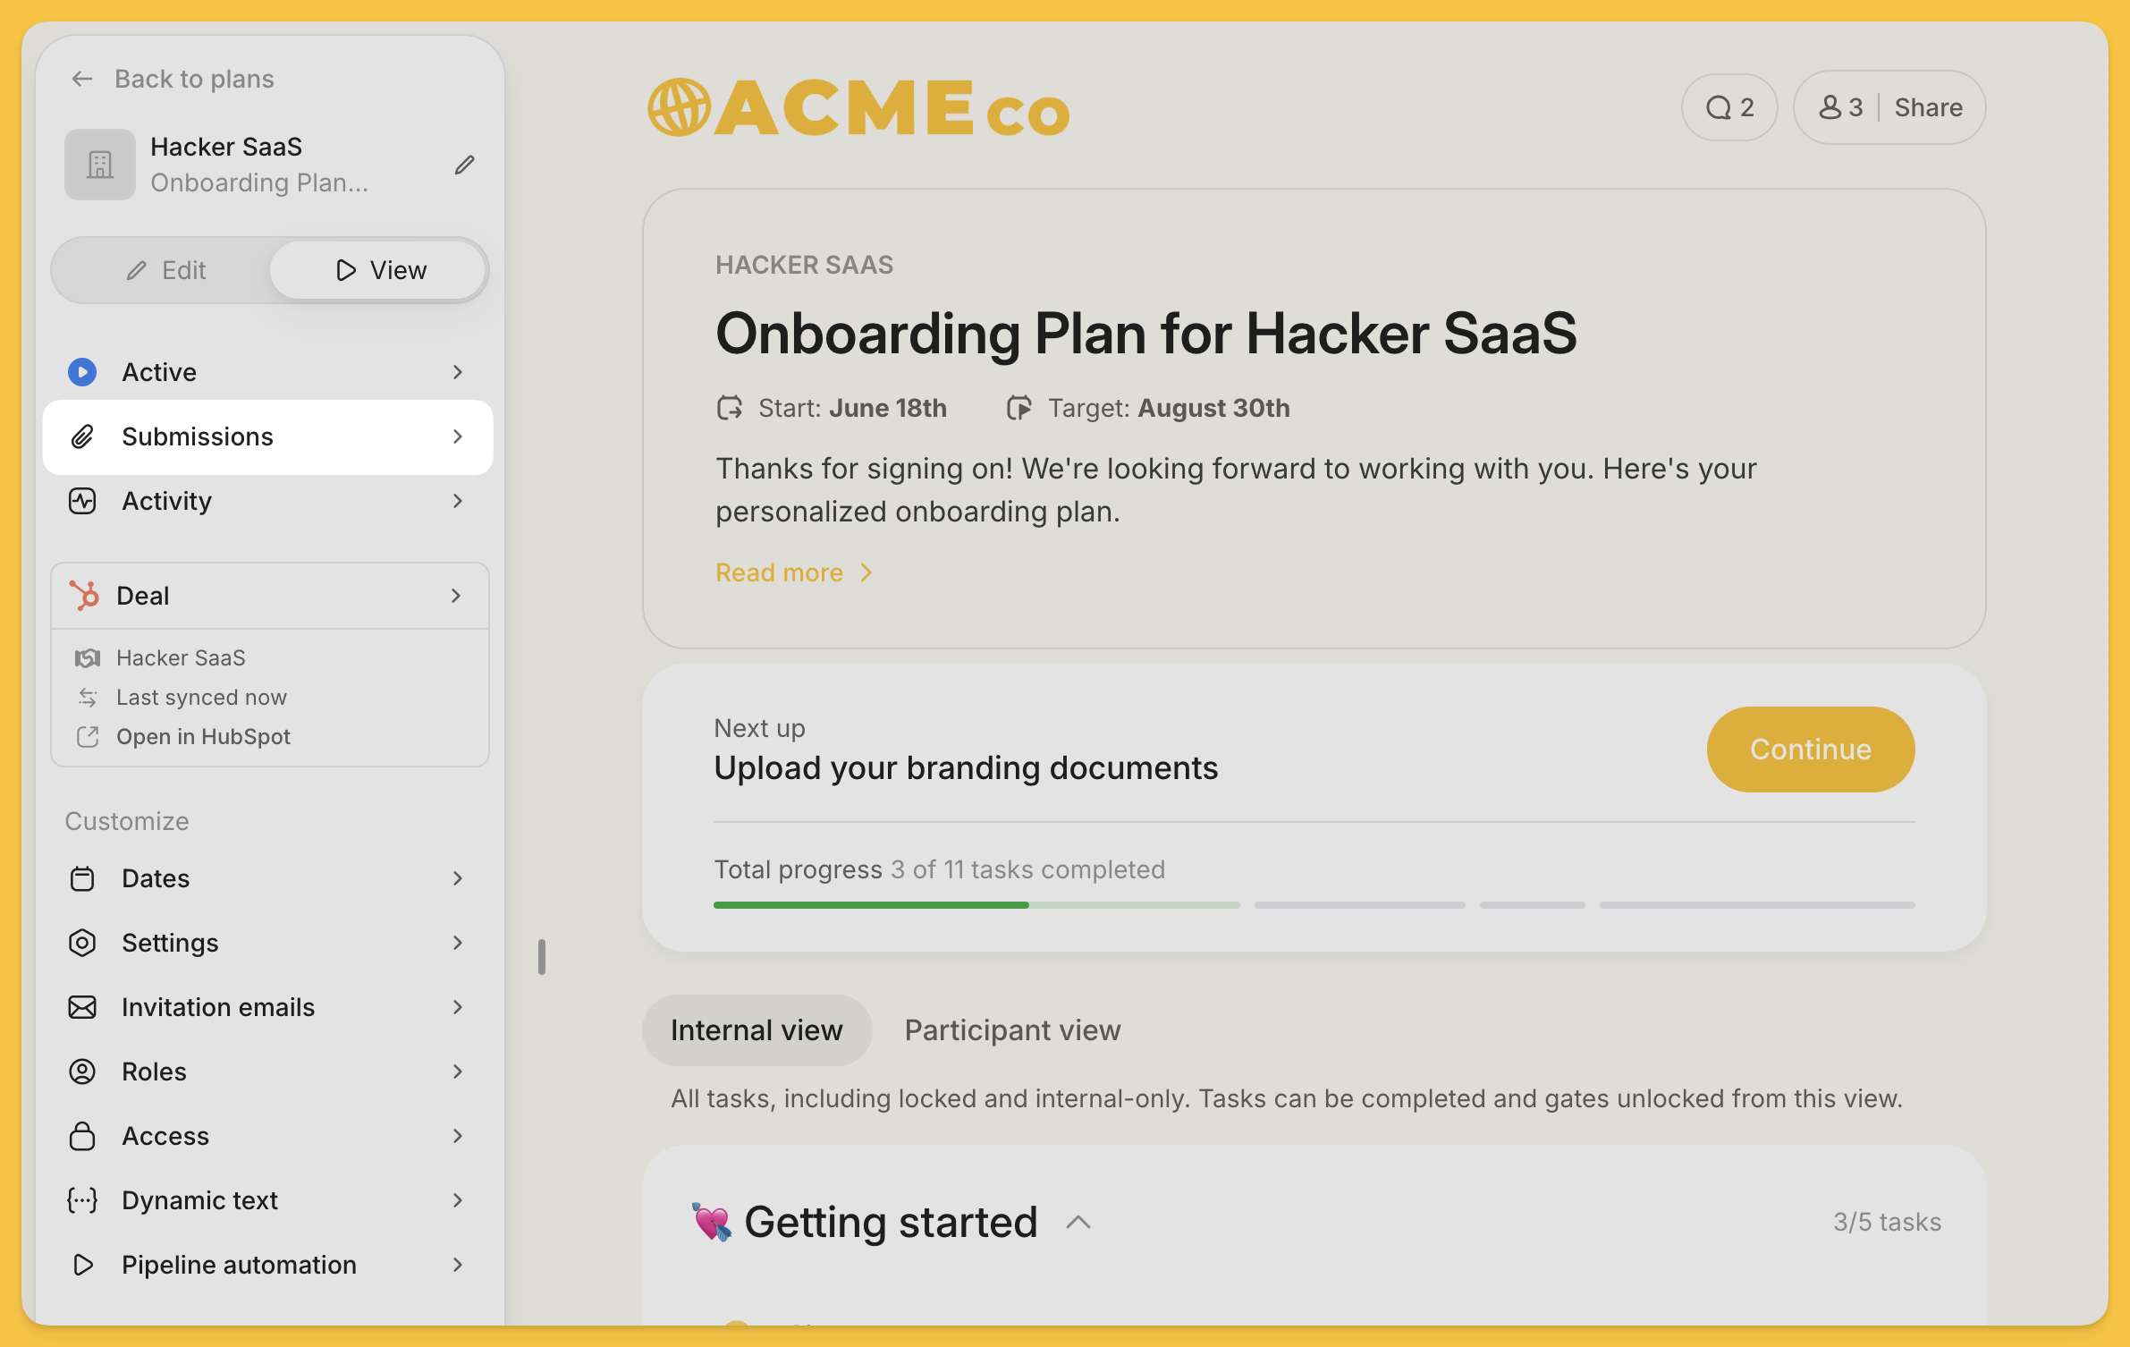2130x1347 pixels.
Task: Click the Open in HubSpot external-link icon
Action: [88, 737]
